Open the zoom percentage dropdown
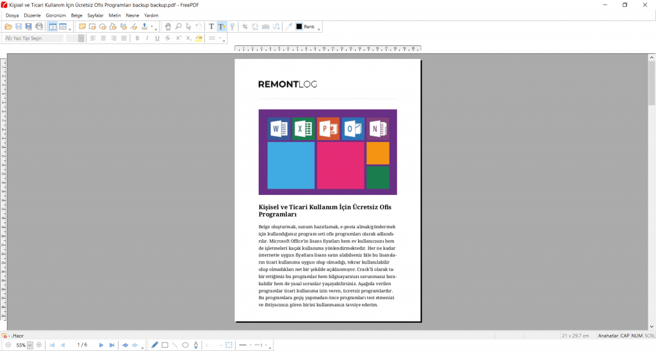The width and height of the screenshot is (656, 351). (30, 345)
